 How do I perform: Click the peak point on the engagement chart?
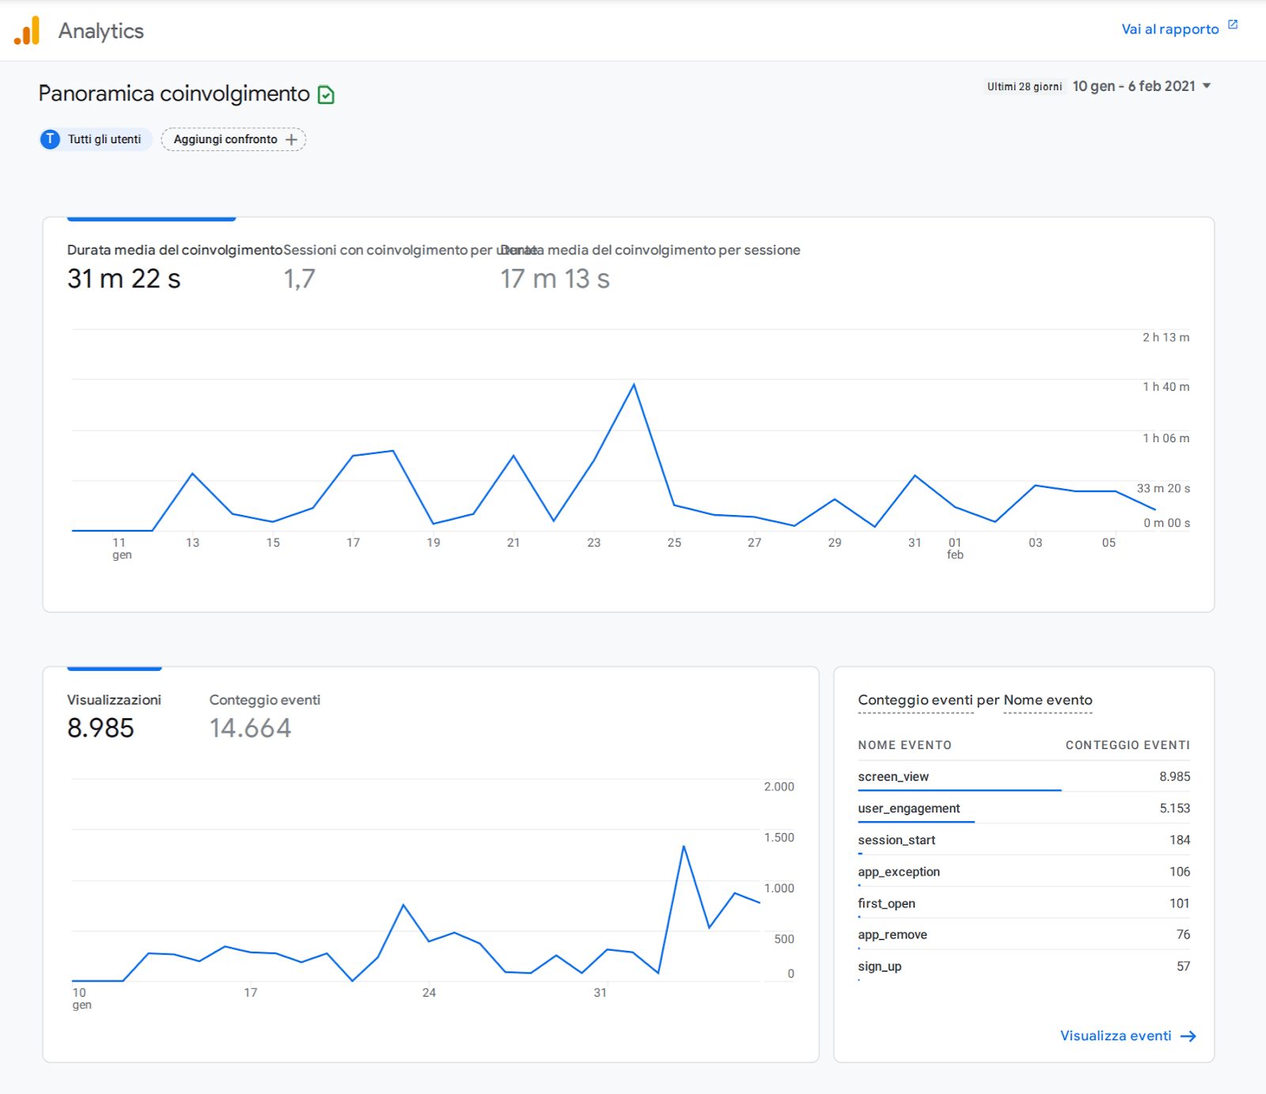(x=634, y=385)
